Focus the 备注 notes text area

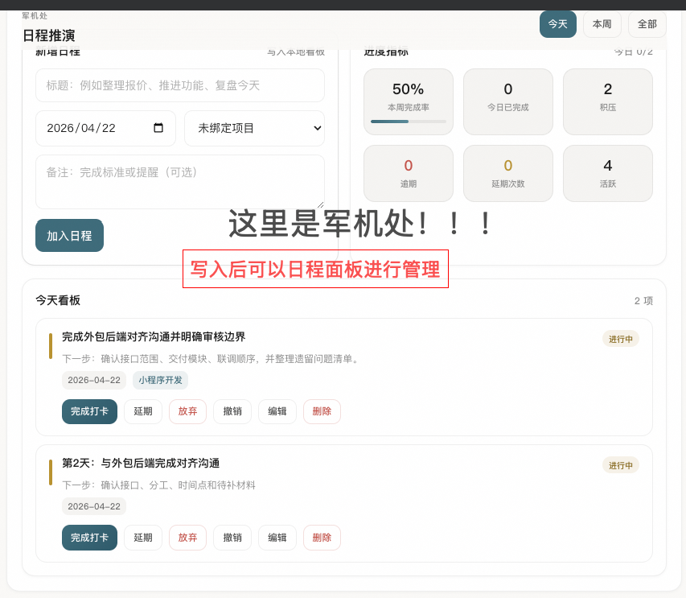(179, 181)
